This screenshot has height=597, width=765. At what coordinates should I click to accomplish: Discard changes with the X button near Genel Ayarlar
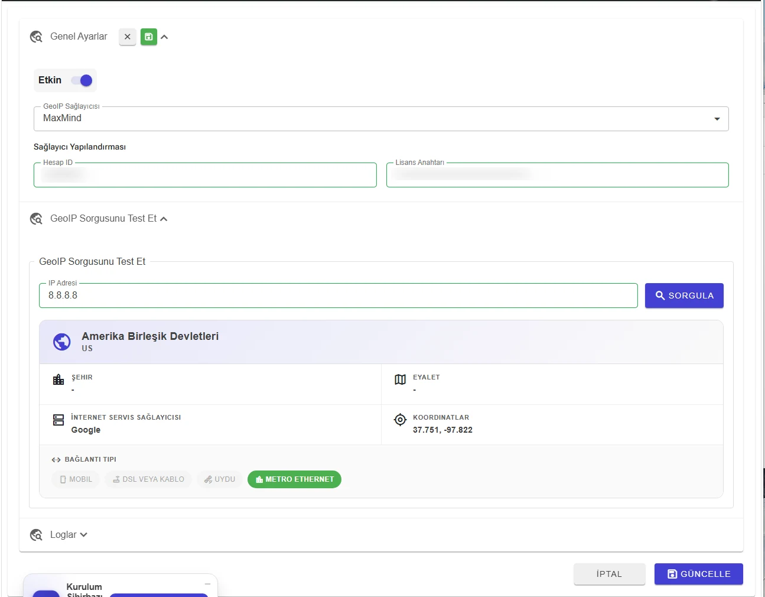128,37
